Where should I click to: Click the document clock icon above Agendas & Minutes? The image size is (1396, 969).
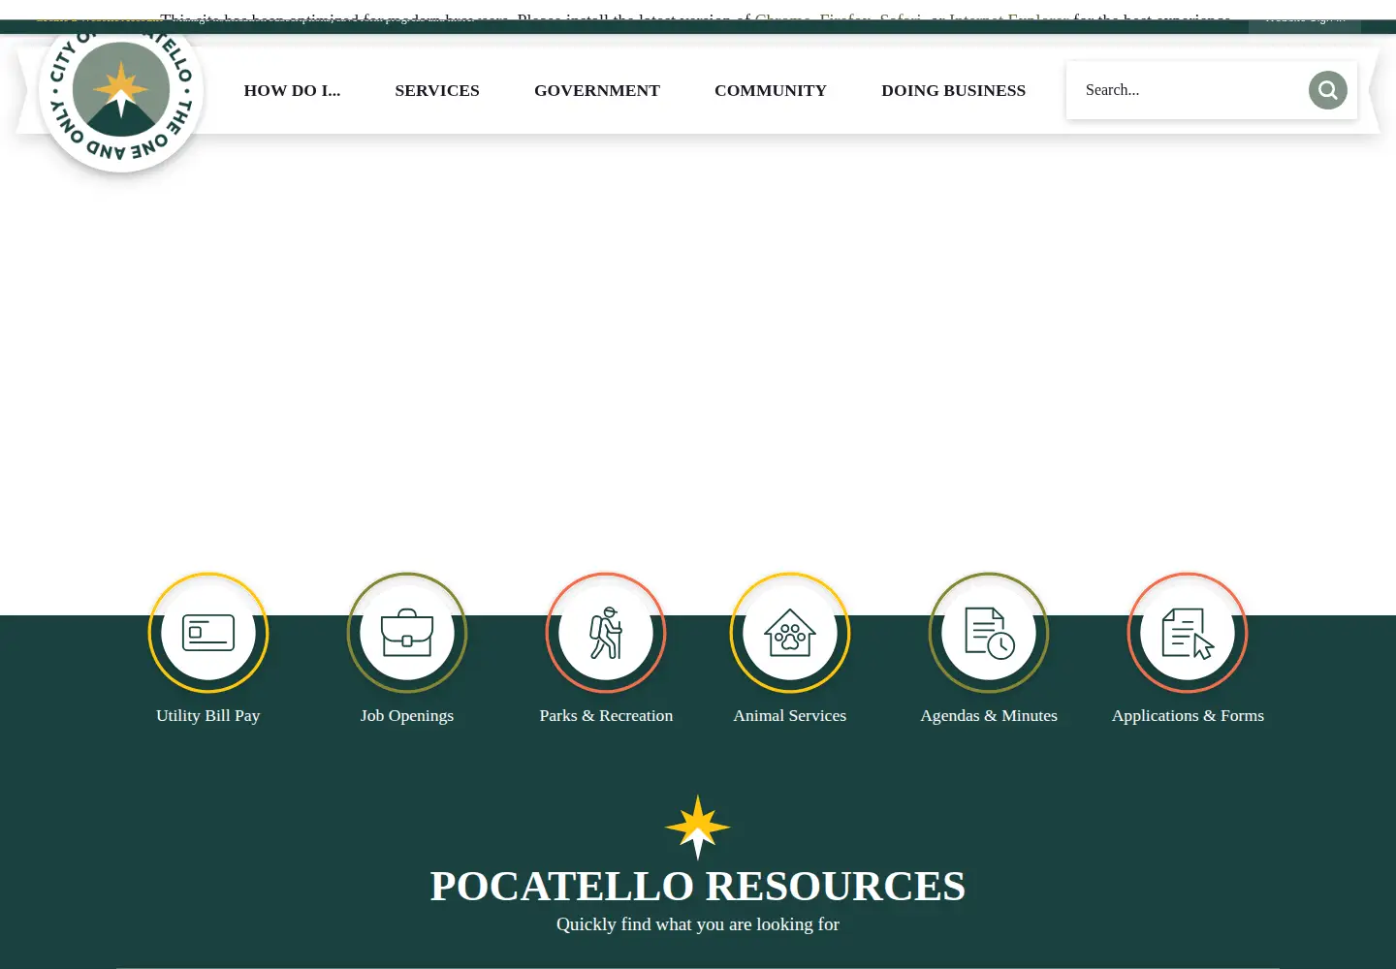(x=989, y=633)
